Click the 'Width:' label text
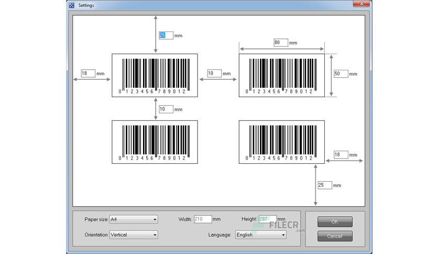 click(185, 219)
